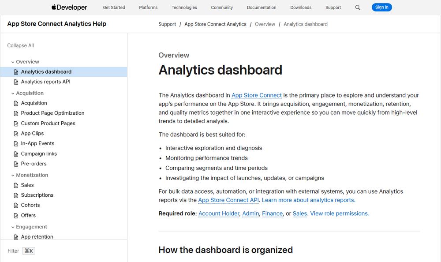
Task: Select Analytics dashboard in sidebar
Action: (64, 72)
